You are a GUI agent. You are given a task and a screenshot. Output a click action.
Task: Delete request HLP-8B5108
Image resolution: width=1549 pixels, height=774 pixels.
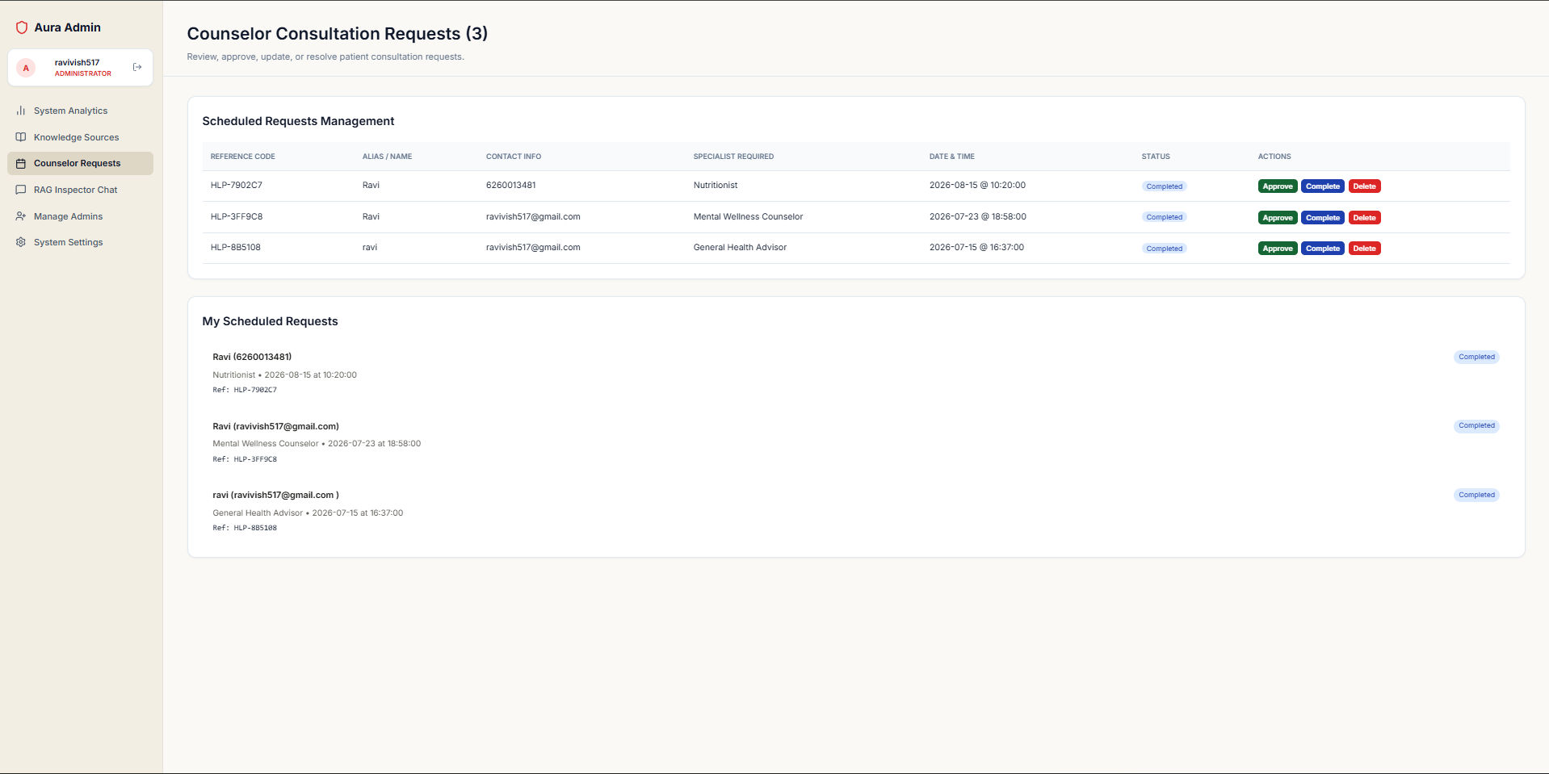pos(1364,249)
